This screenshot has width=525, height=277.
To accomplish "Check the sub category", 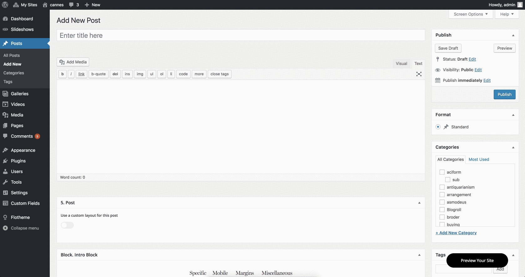I will 448,180.
